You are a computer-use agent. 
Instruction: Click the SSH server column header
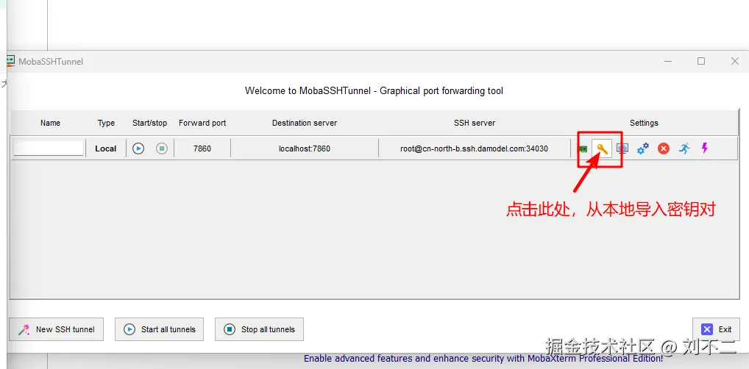(x=475, y=123)
